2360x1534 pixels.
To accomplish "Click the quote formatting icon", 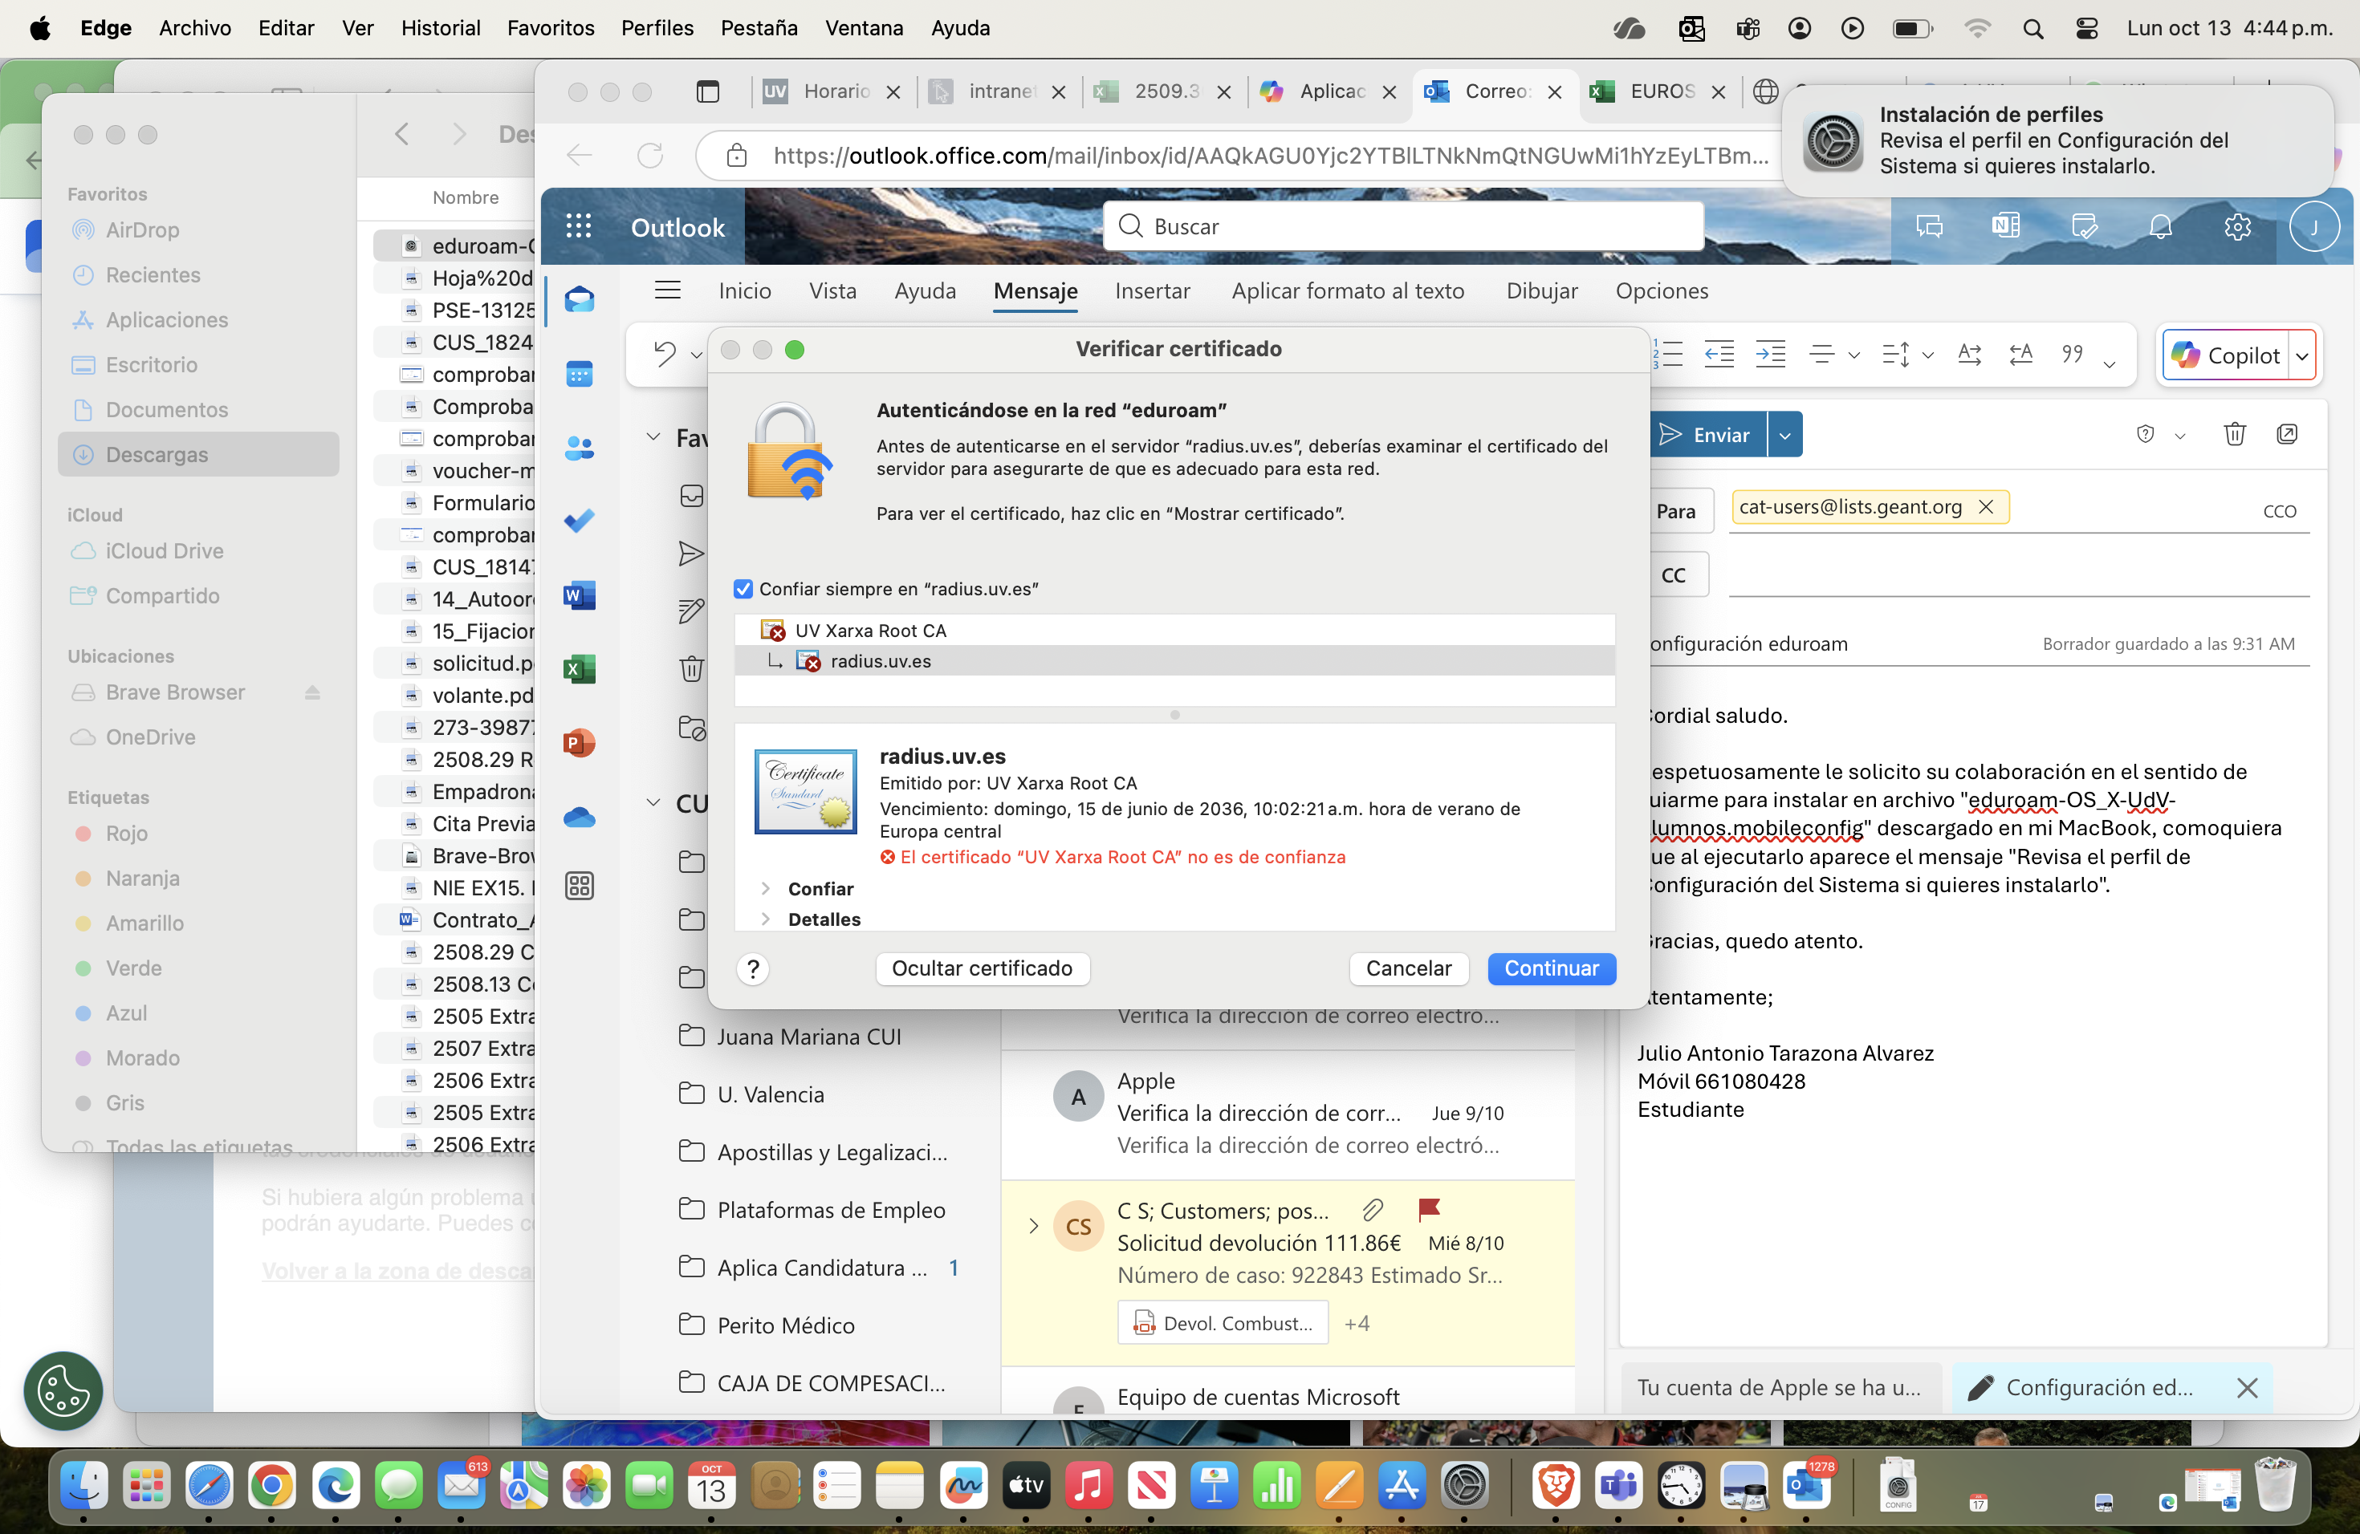I will (2073, 354).
